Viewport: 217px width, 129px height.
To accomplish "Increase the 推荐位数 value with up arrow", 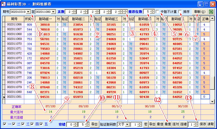I will point(152,11).
